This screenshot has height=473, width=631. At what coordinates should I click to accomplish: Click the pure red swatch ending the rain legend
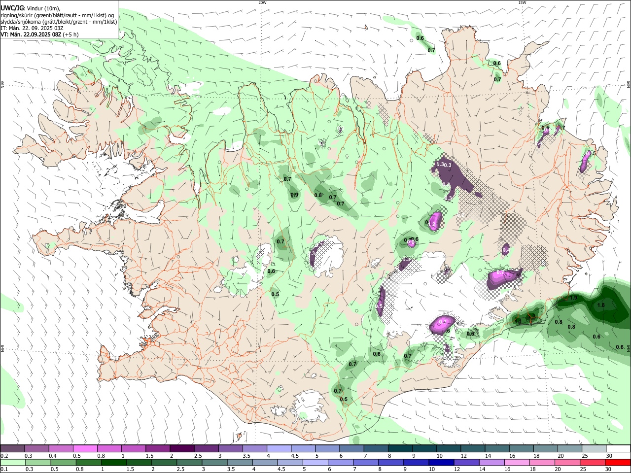(617, 462)
